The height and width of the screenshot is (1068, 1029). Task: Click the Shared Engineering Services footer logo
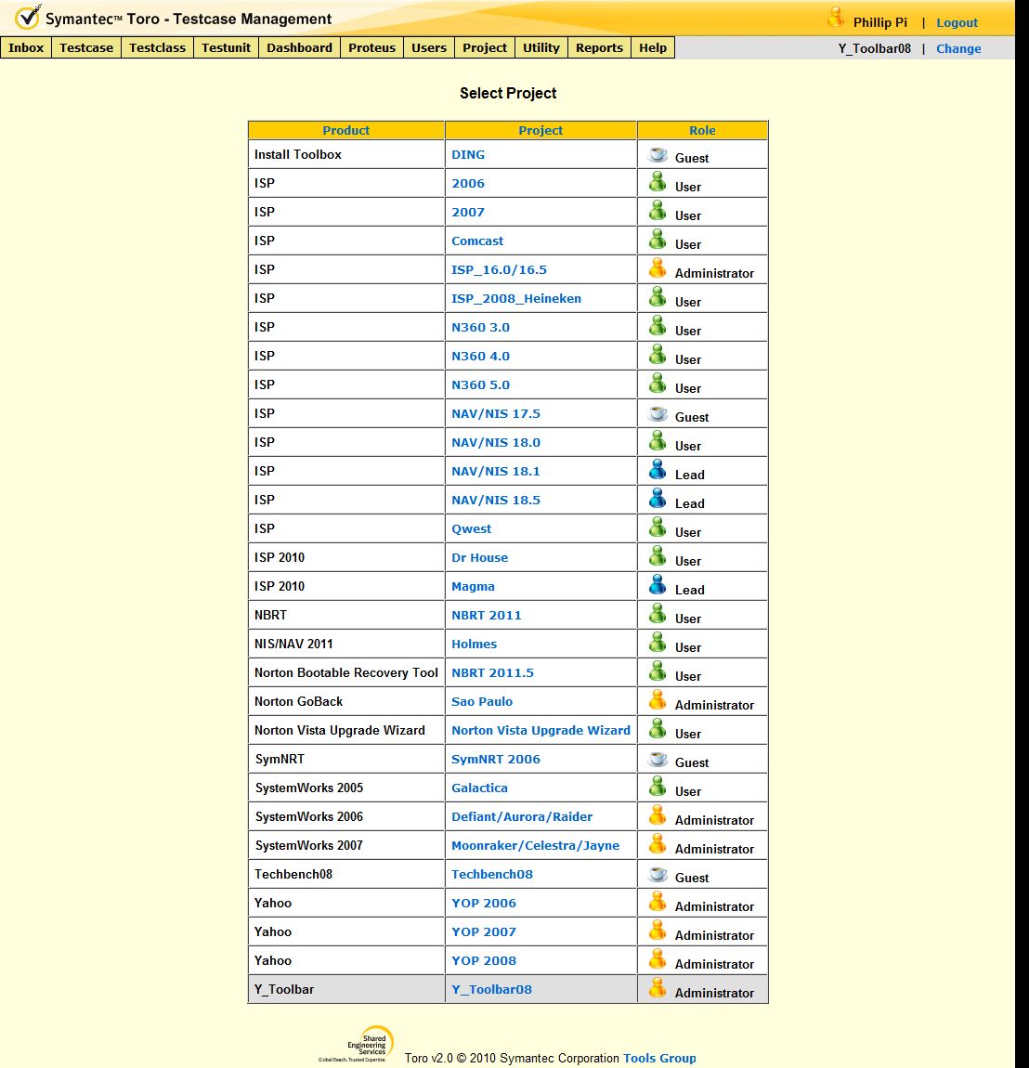coord(357,1044)
